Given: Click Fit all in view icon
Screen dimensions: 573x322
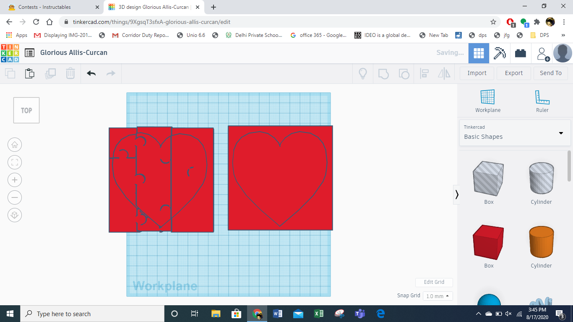Looking at the screenshot, I should pos(15,162).
